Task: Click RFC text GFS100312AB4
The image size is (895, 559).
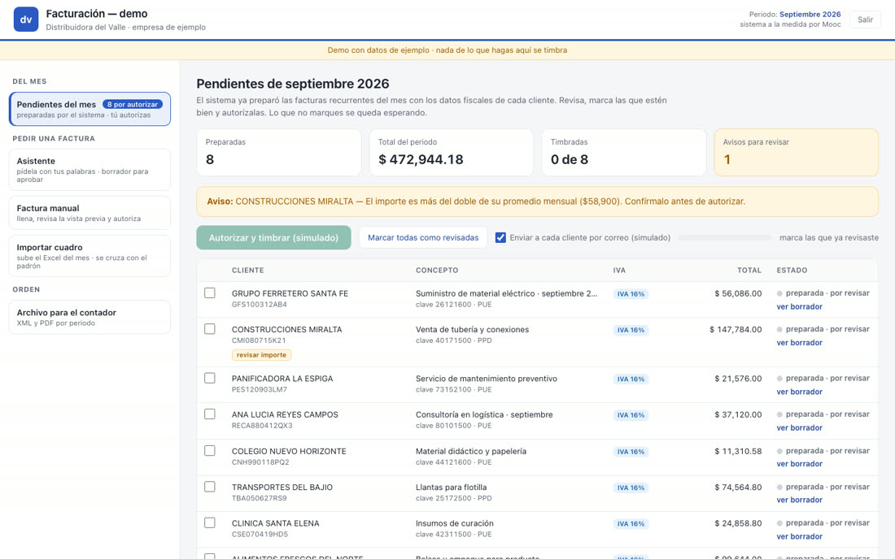Action: [x=259, y=305]
